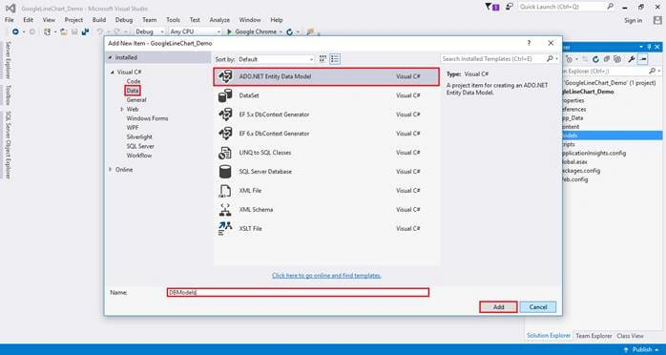Open Google Chrome browser target dropdown arrow
Viewport: 666px width, 355px height.
tap(281, 32)
